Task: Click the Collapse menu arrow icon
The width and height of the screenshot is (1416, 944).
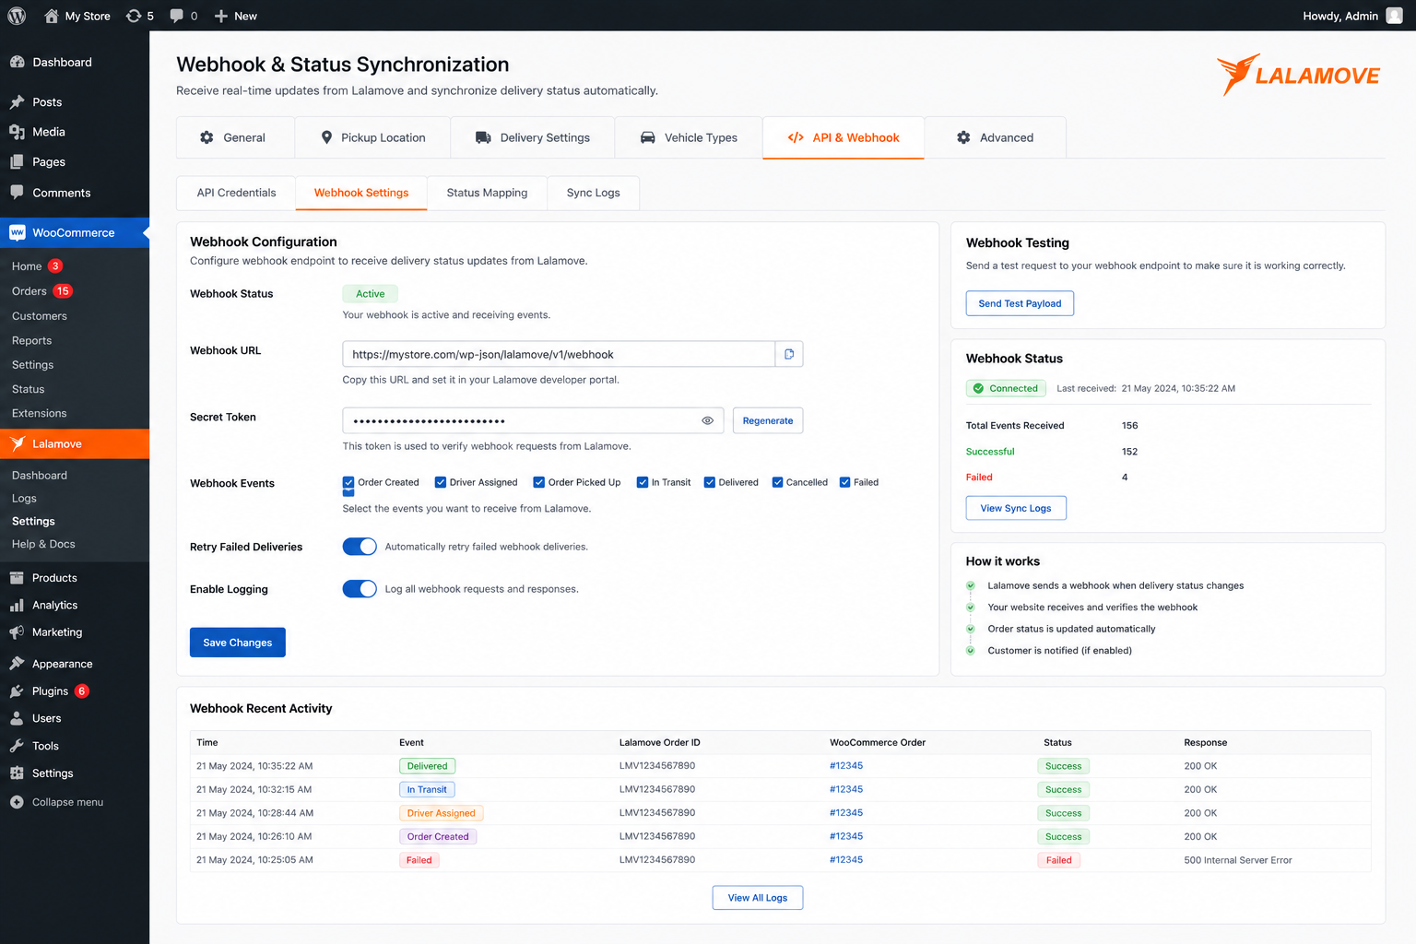Action: (17, 802)
